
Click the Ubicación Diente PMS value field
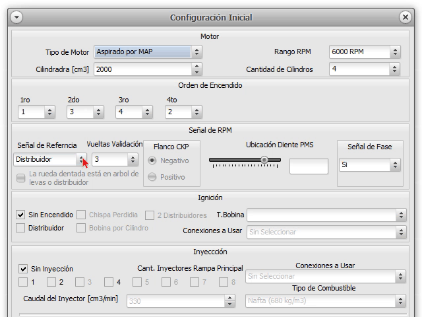click(309, 166)
